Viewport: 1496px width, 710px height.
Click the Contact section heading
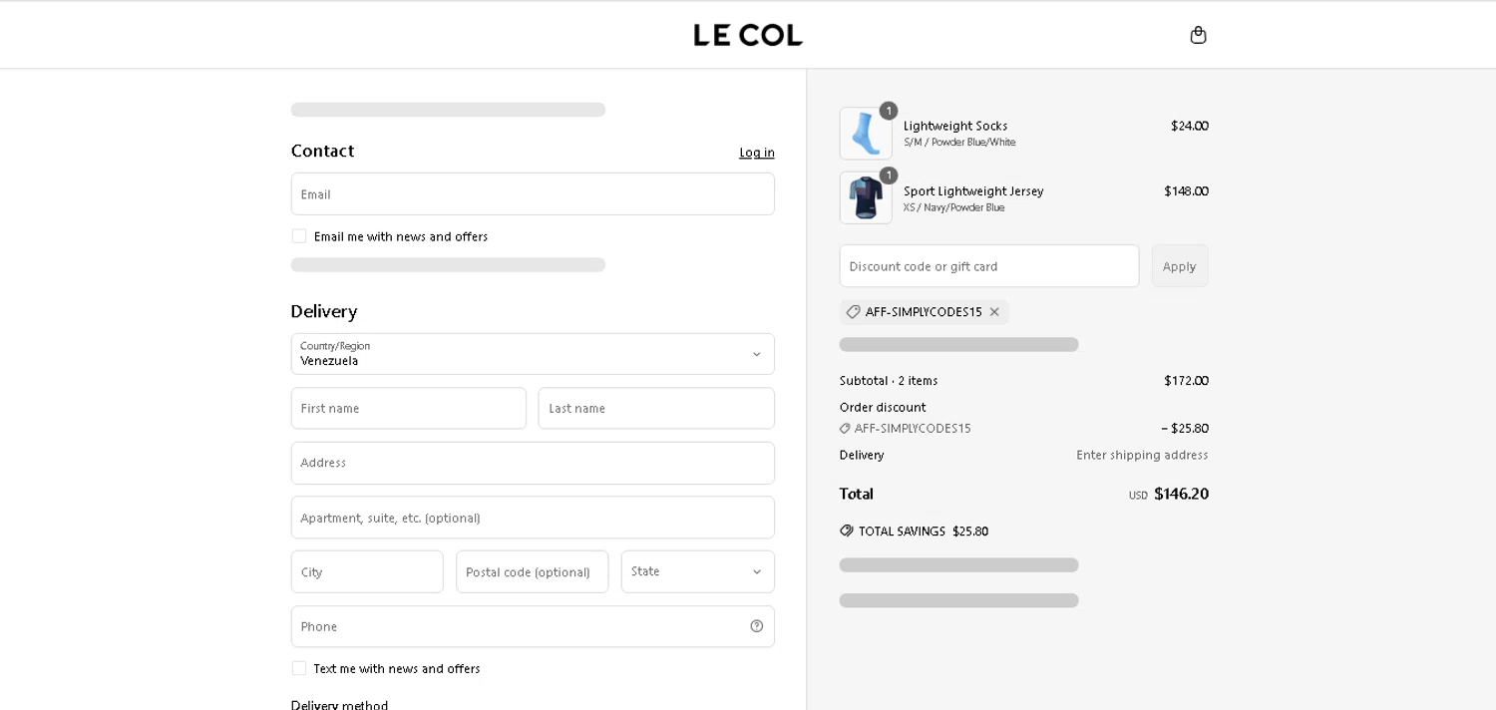[322, 151]
